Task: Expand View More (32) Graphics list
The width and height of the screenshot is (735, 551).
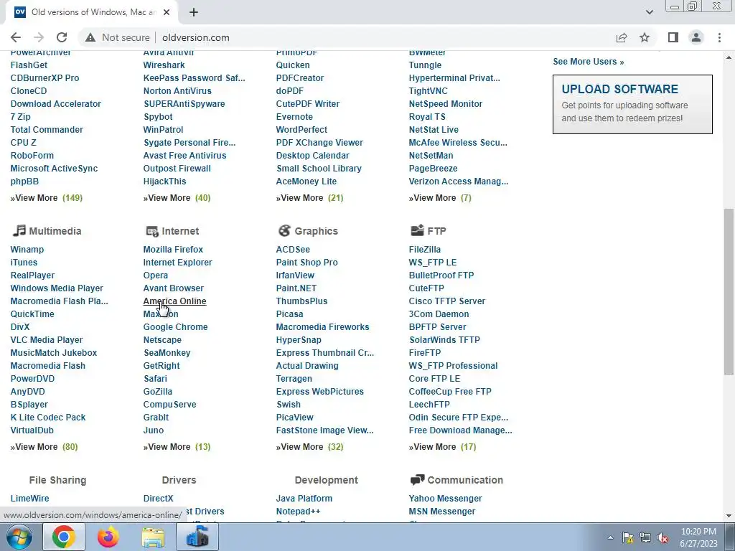Action: [x=309, y=446]
